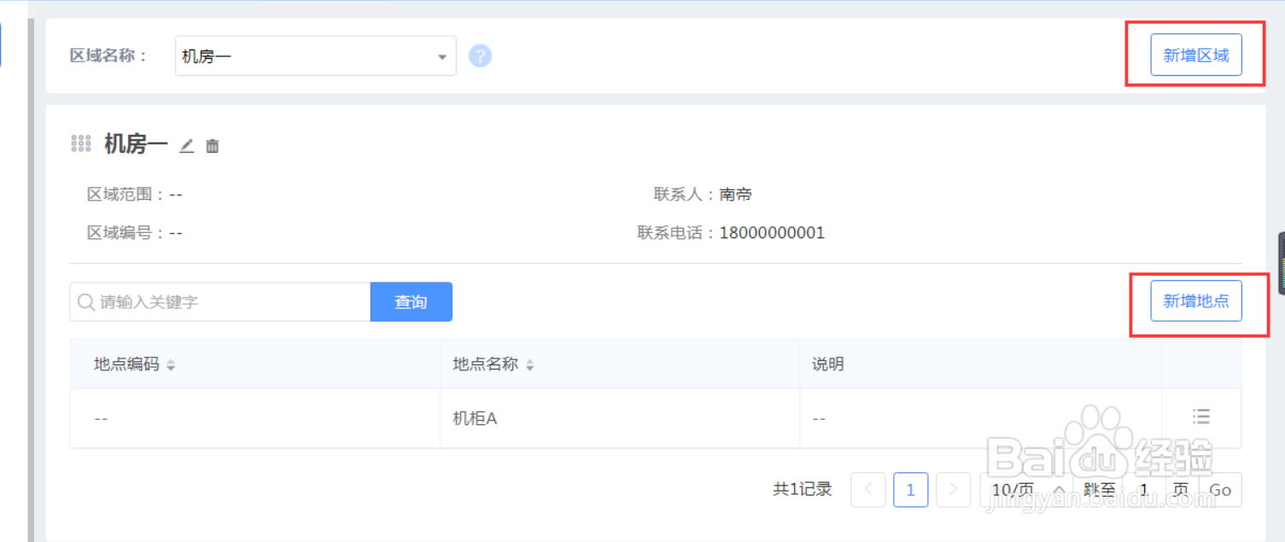1285x542 pixels.
Task: Click the 机房一 section title
Action: click(x=136, y=144)
